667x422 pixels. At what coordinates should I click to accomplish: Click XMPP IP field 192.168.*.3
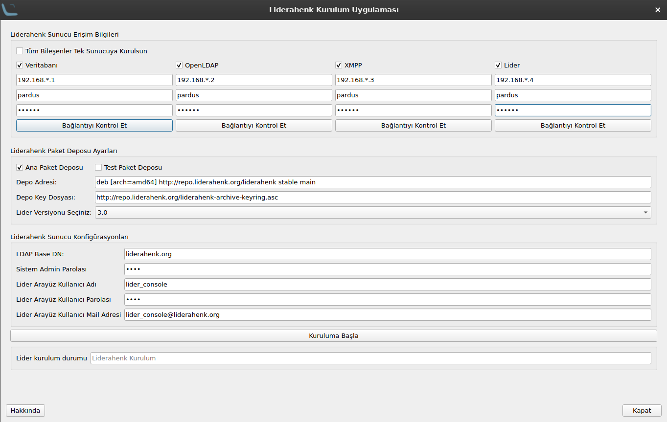coord(414,80)
